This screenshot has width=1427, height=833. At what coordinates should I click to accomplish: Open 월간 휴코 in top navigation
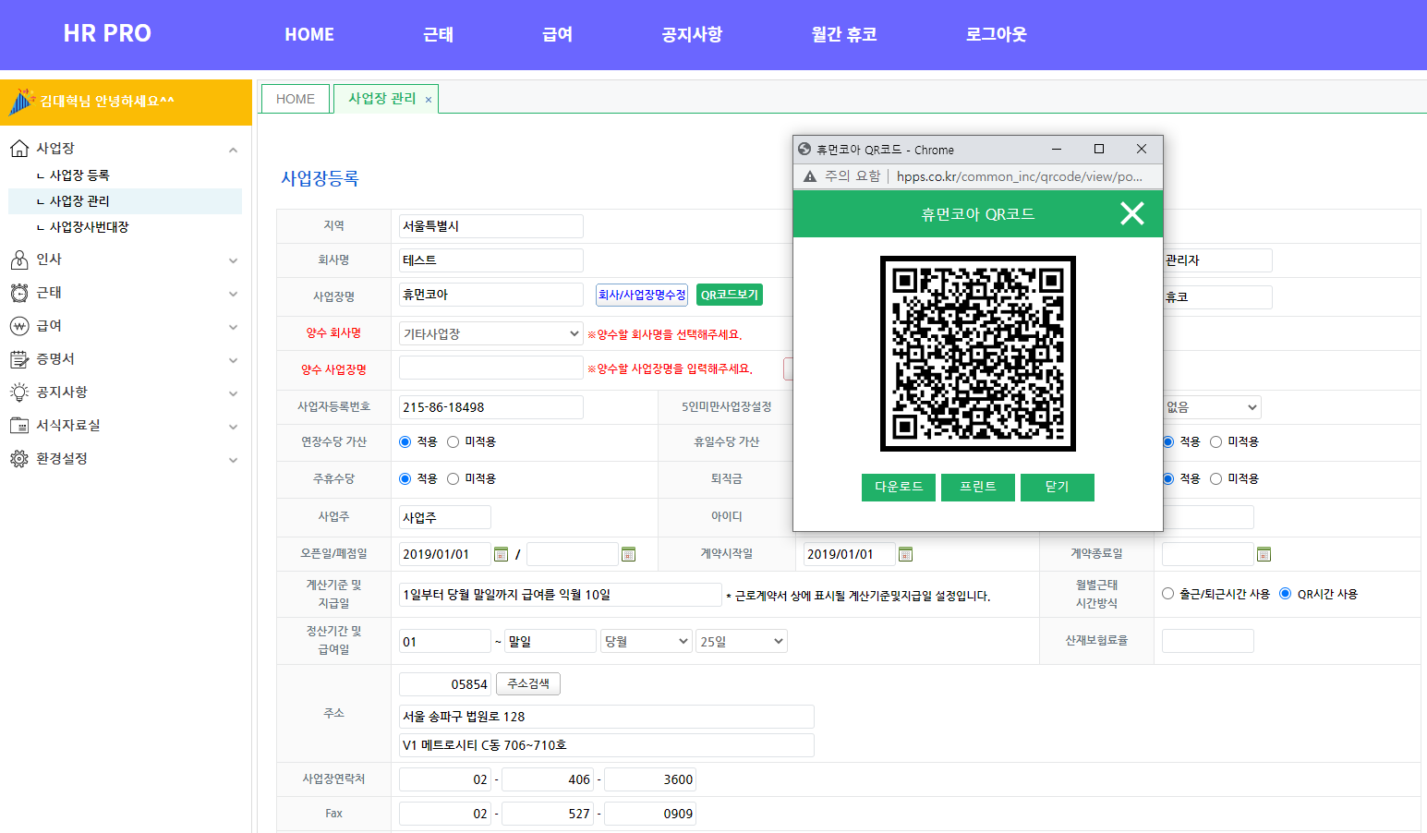(x=844, y=34)
